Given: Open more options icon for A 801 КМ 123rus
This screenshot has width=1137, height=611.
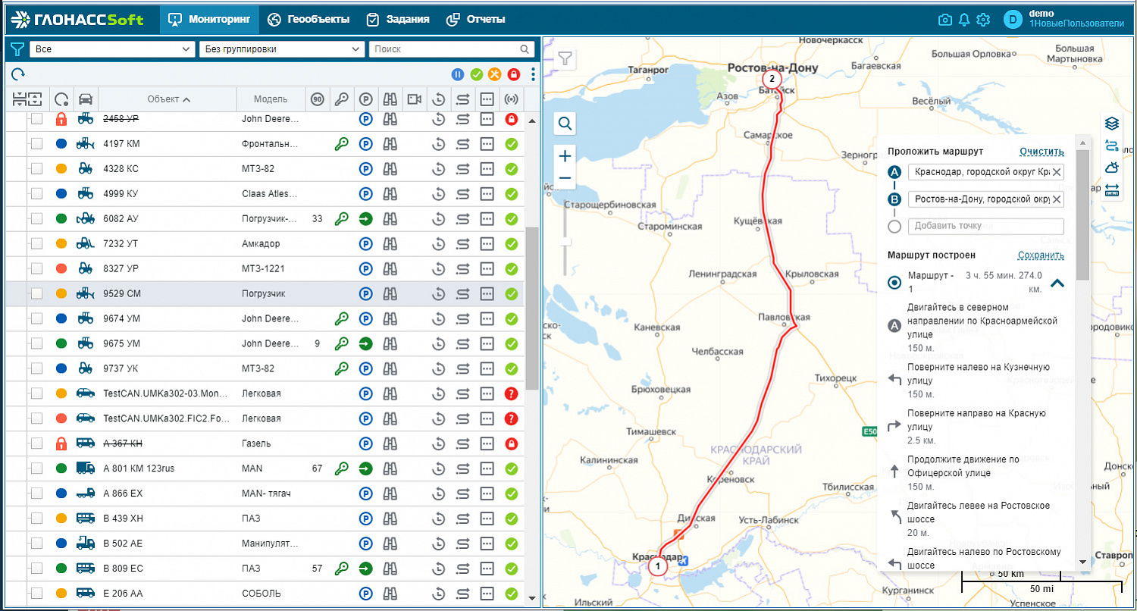Looking at the screenshot, I should click(487, 468).
